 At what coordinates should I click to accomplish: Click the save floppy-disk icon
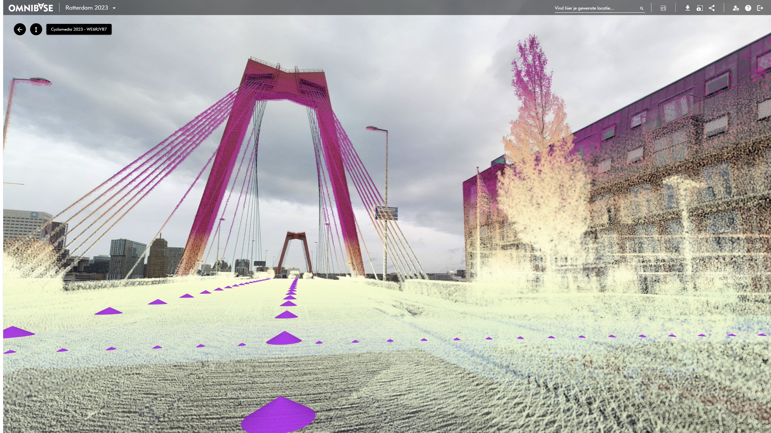coord(663,8)
